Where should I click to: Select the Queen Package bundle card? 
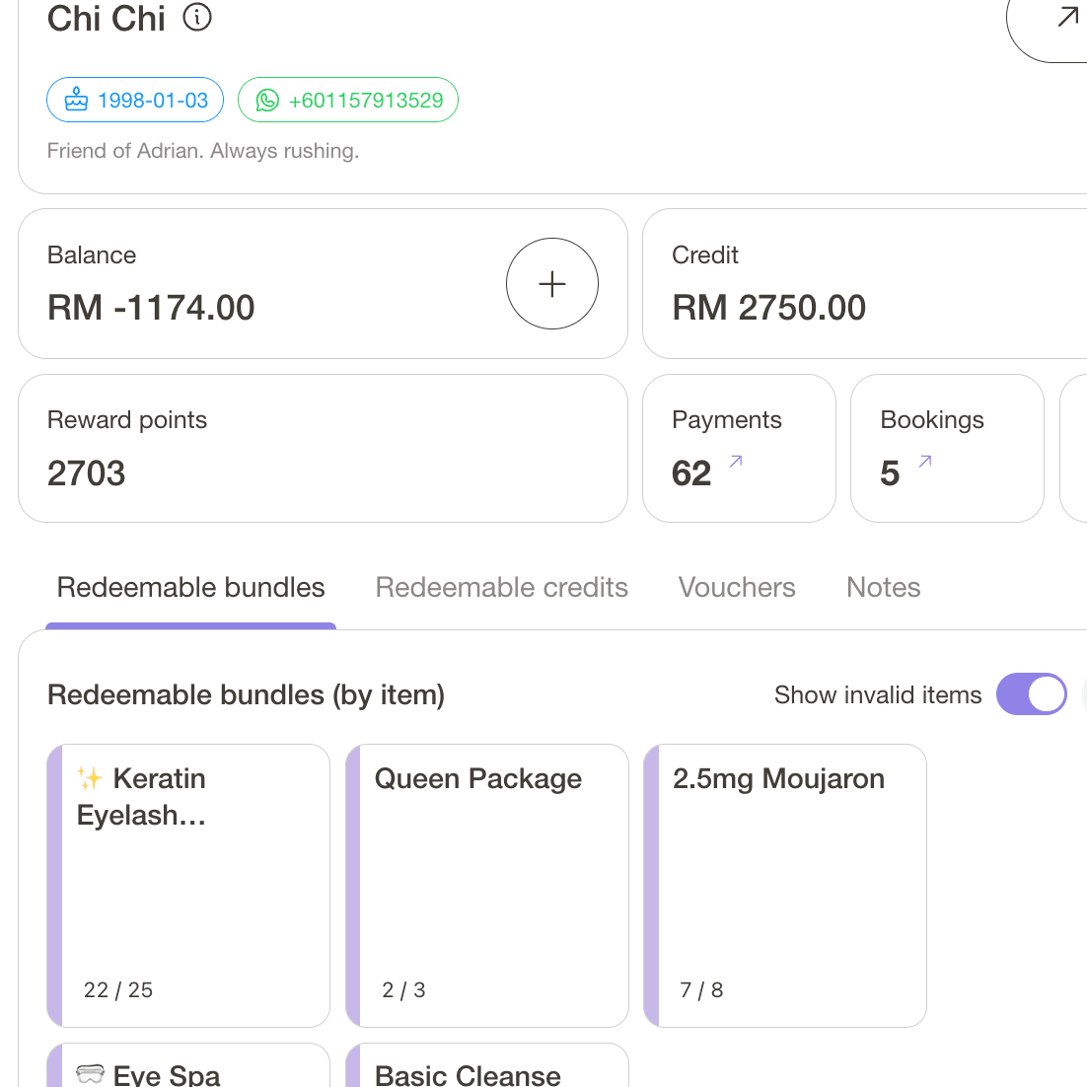tap(486, 885)
